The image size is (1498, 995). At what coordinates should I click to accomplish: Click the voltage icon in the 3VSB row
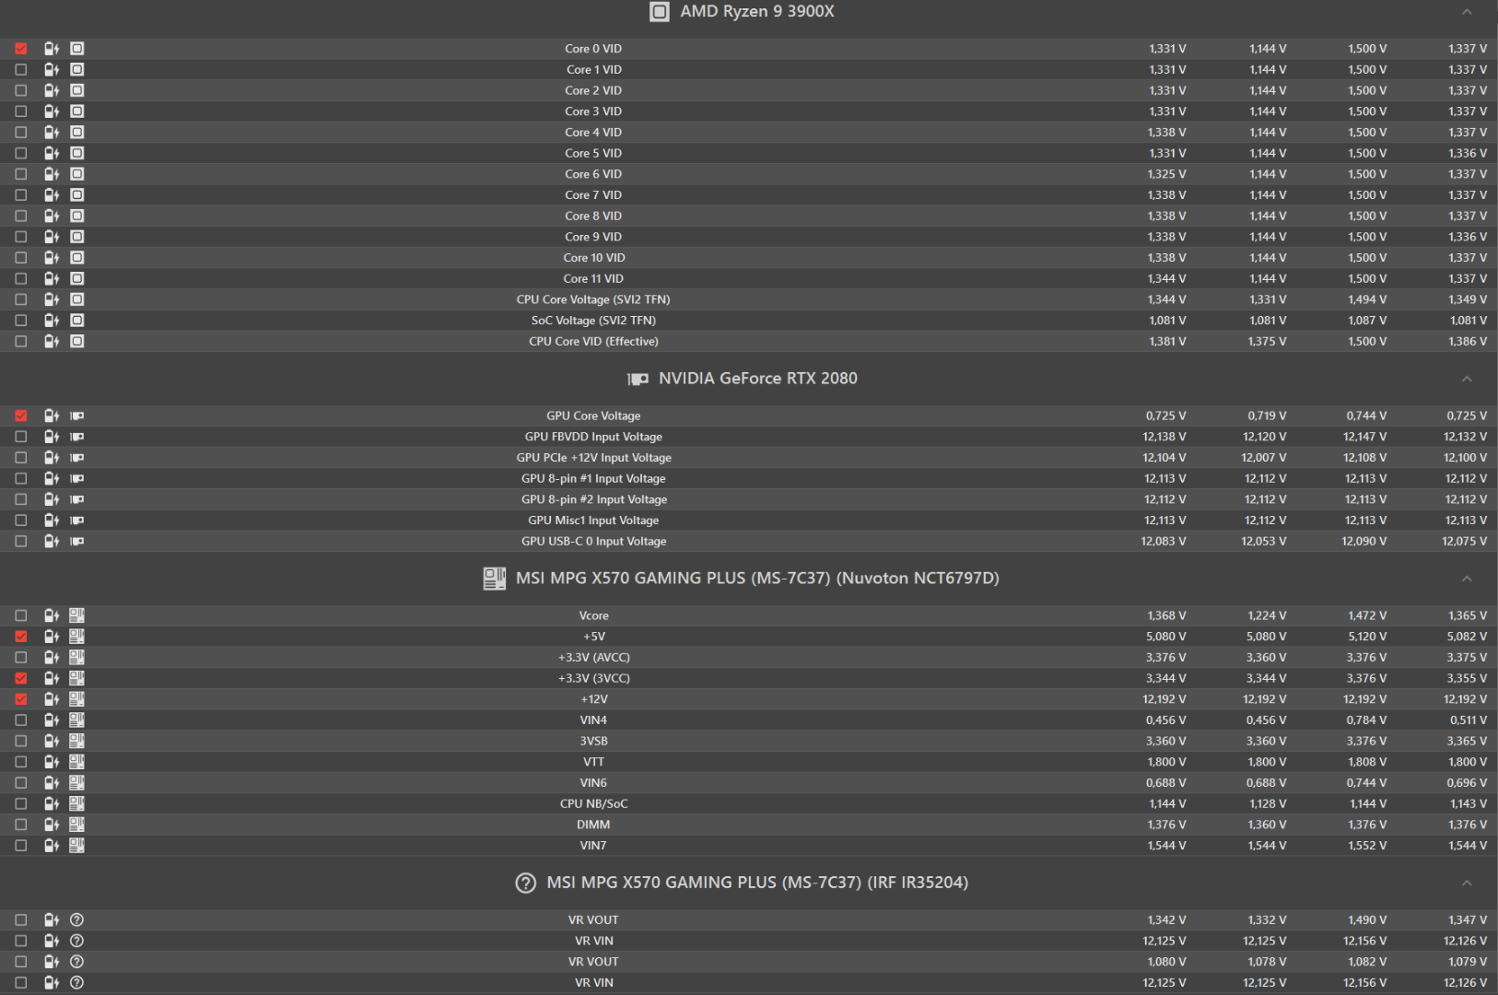tap(52, 741)
